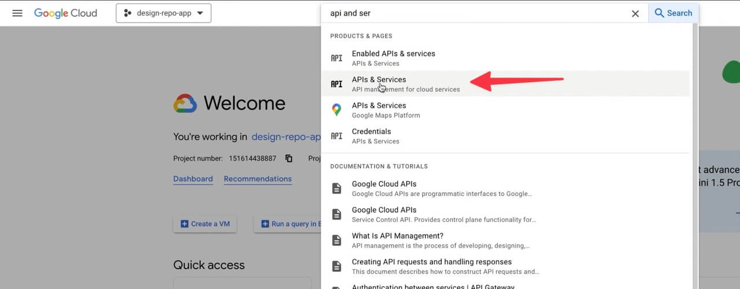The image size is (740, 289).
Task: Click API icon beside Enabled APIs & services
Action: coord(336,58)
